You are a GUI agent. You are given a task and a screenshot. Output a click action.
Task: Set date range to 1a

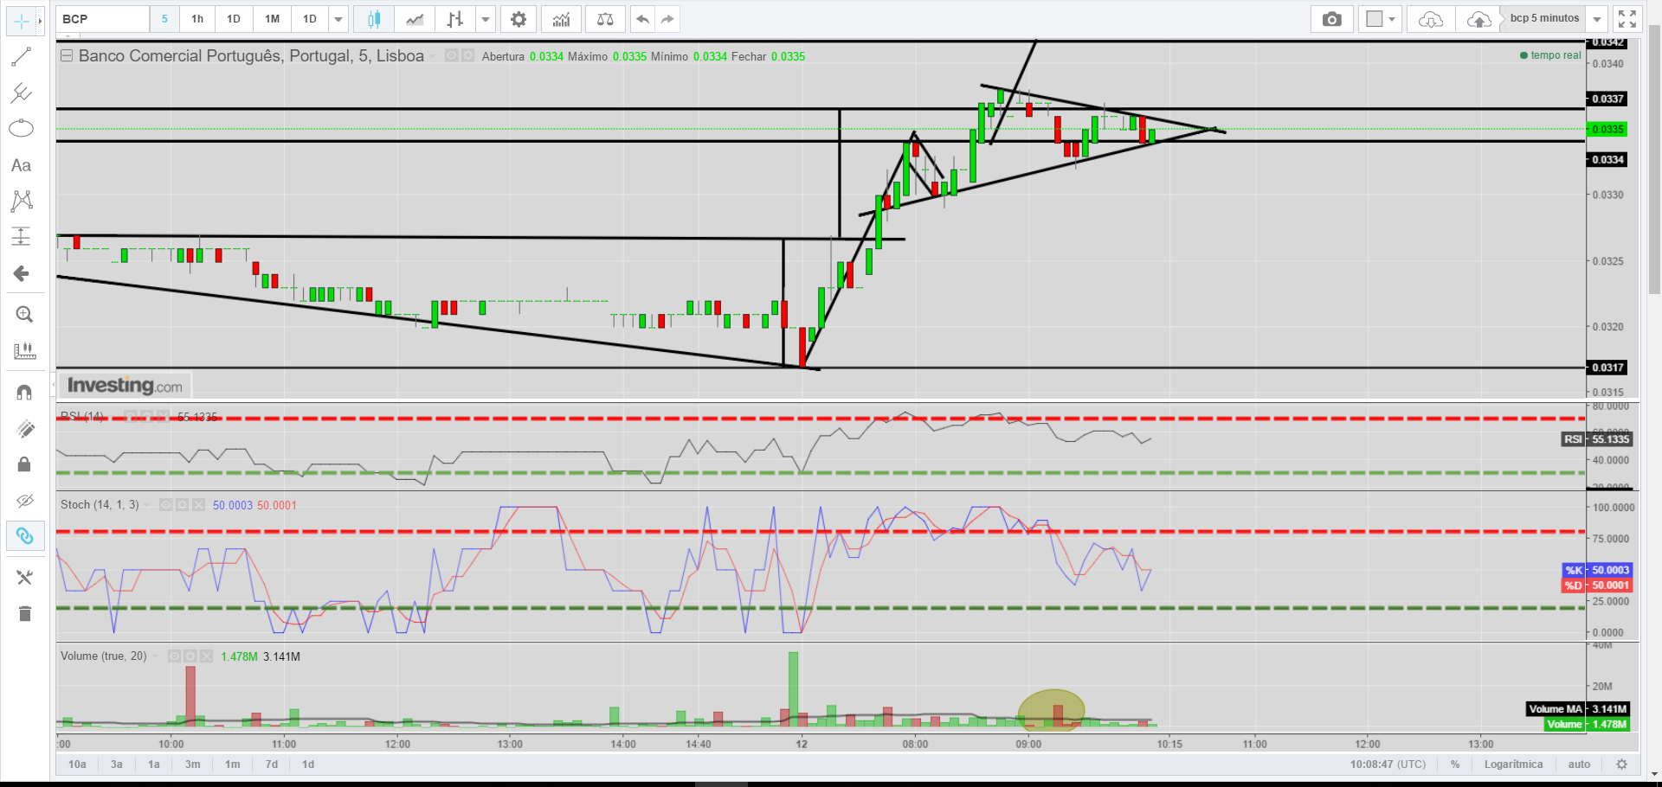[x=154, y=765]
